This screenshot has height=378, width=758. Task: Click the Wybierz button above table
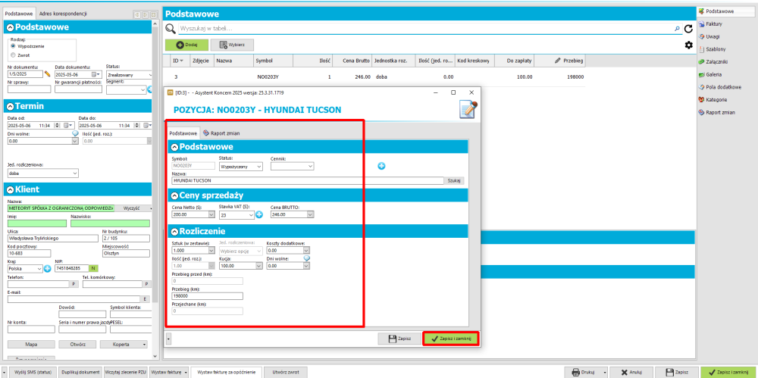point(232,45)
